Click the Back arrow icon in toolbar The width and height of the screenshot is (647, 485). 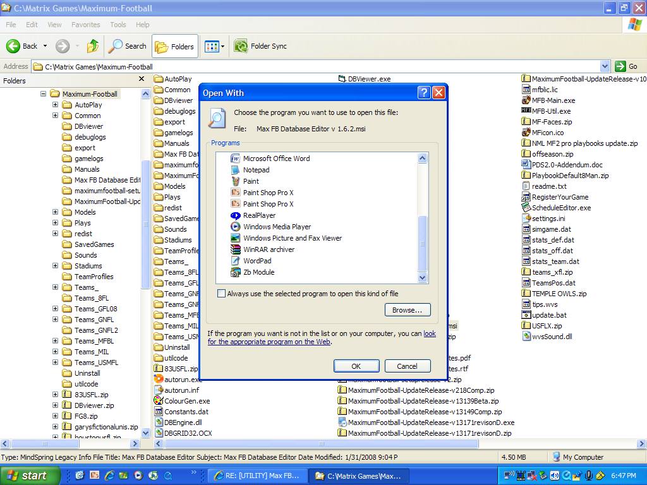[x=13, y=46]
